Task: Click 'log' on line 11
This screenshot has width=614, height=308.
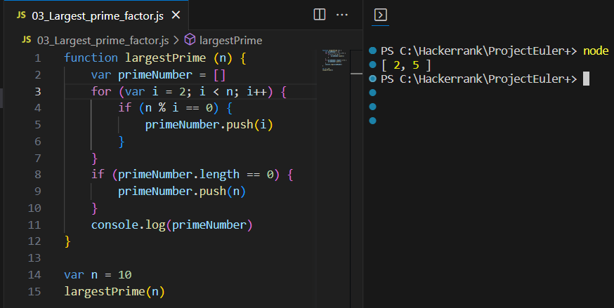Action: coord(155,225)
